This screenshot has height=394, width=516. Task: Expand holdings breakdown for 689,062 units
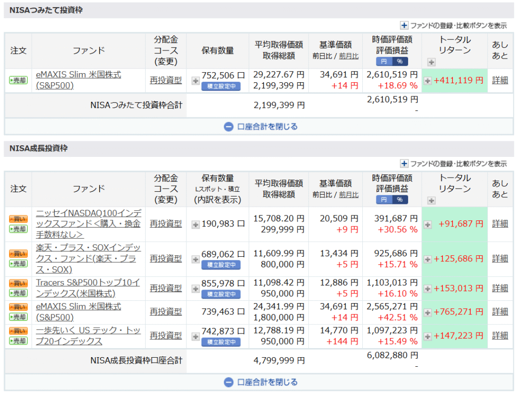point(196,259)
